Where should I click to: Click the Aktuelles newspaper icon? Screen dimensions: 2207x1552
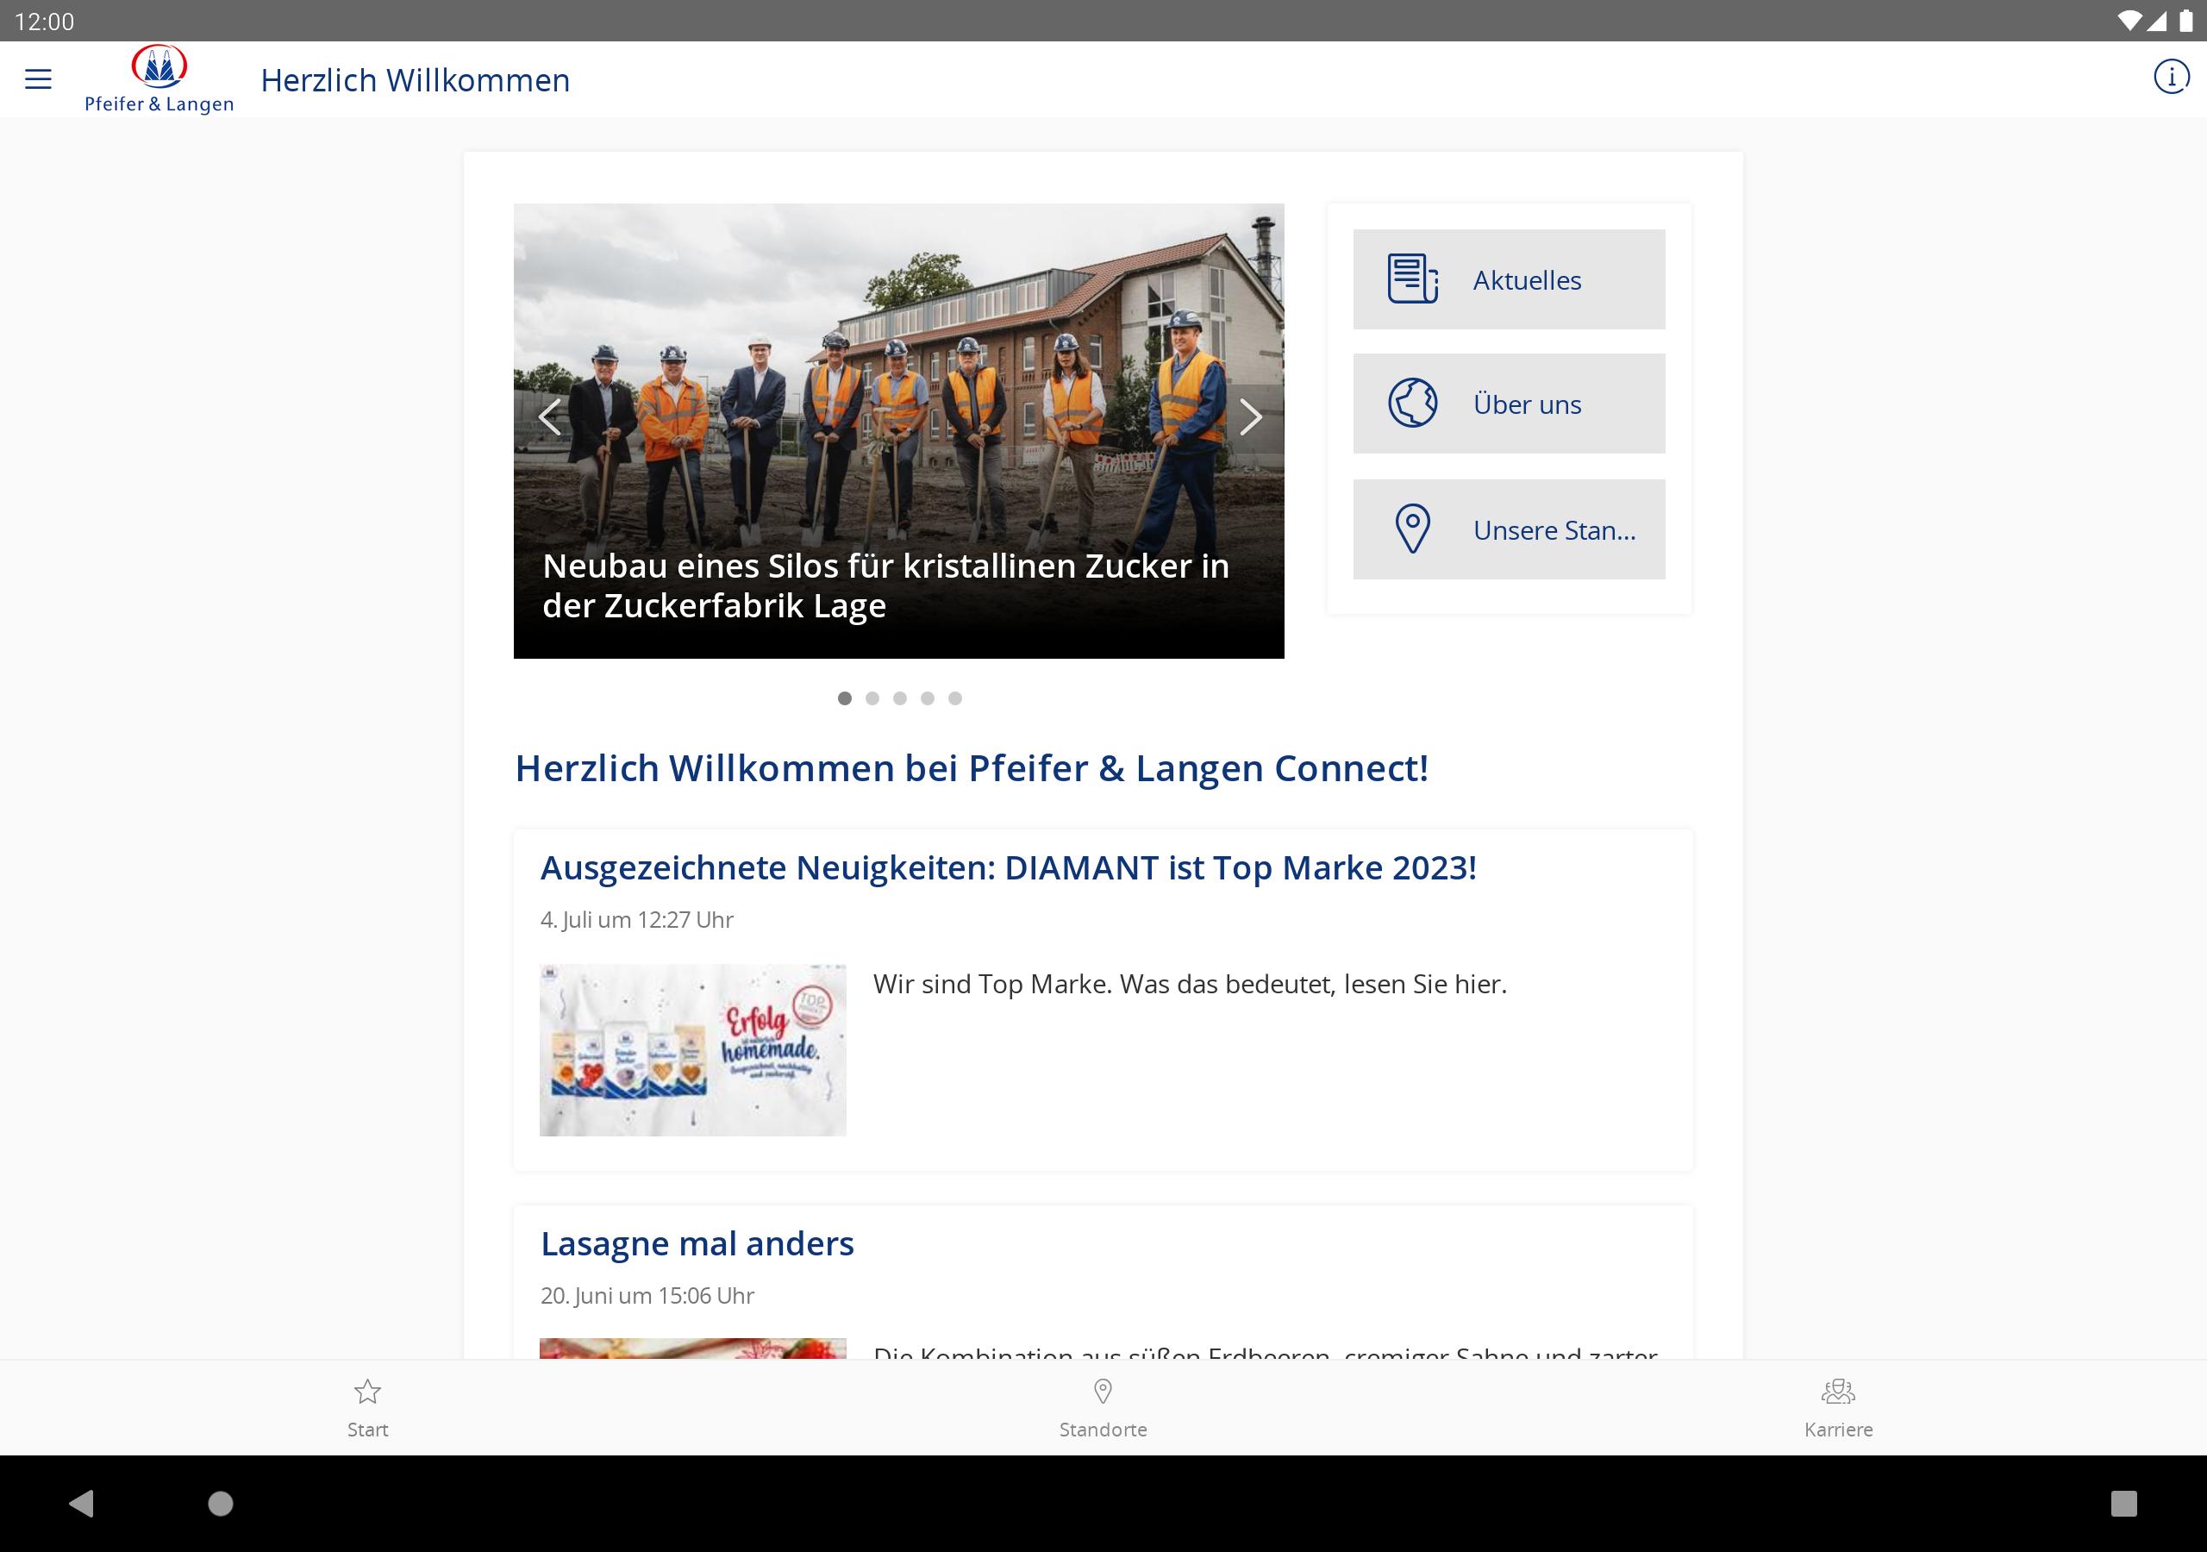click(1412, 278)
